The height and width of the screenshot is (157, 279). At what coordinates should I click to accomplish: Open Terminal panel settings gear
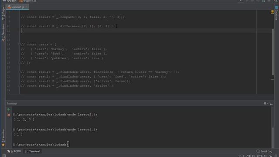tap(265, 103)
